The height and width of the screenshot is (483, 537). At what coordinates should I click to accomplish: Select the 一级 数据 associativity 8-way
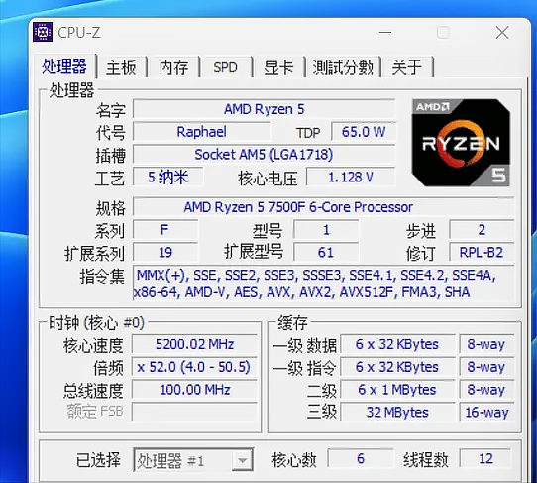(x=486, y=344)
